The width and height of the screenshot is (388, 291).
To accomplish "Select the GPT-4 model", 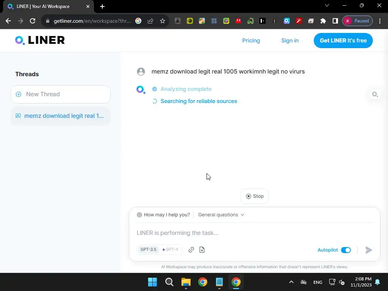I will click(x=170, y=249).
